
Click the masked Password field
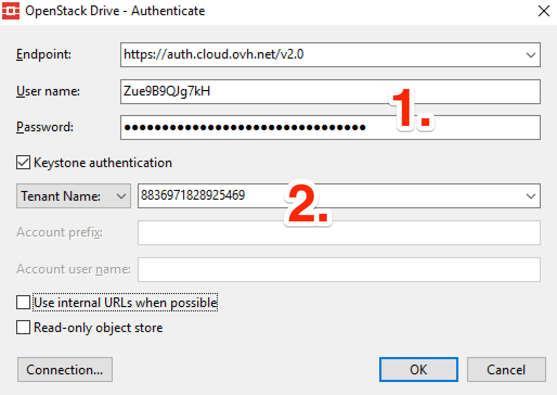pos(244,128)
